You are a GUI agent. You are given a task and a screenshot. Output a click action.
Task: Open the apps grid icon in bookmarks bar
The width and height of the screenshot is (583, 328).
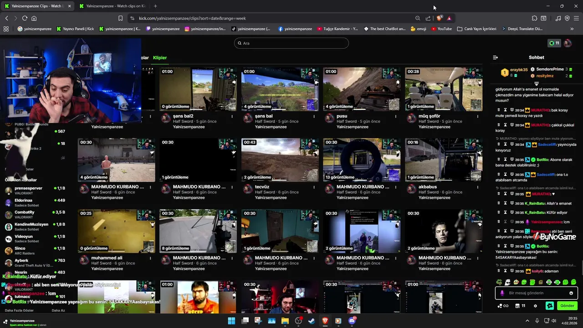click(6, 29)
